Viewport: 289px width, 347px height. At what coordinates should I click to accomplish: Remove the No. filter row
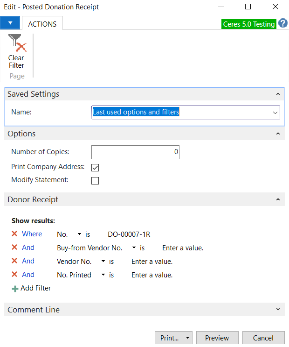coord(14,234)
